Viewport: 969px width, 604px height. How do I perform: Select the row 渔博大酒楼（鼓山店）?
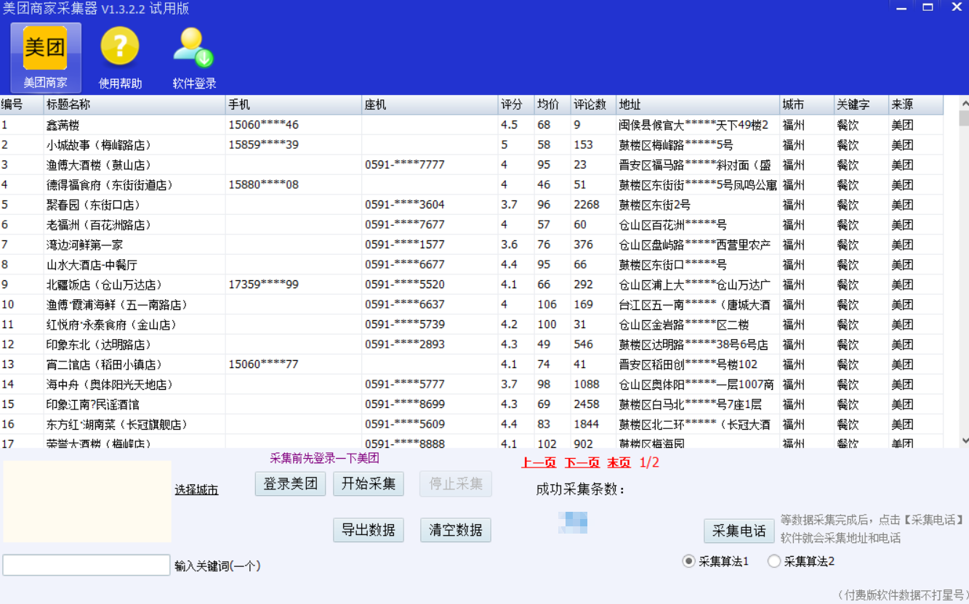(472, 165)
